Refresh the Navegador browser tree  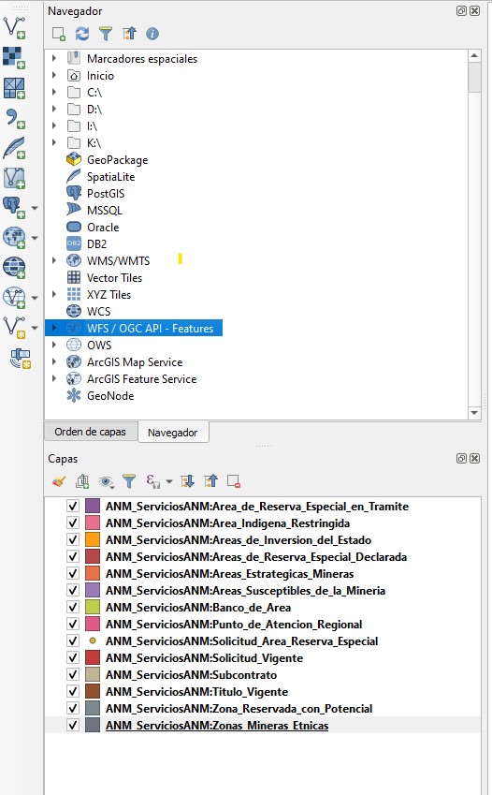click(x=82, y=34)
